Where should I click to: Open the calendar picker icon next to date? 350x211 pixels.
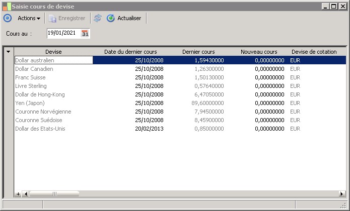point(85,34)
